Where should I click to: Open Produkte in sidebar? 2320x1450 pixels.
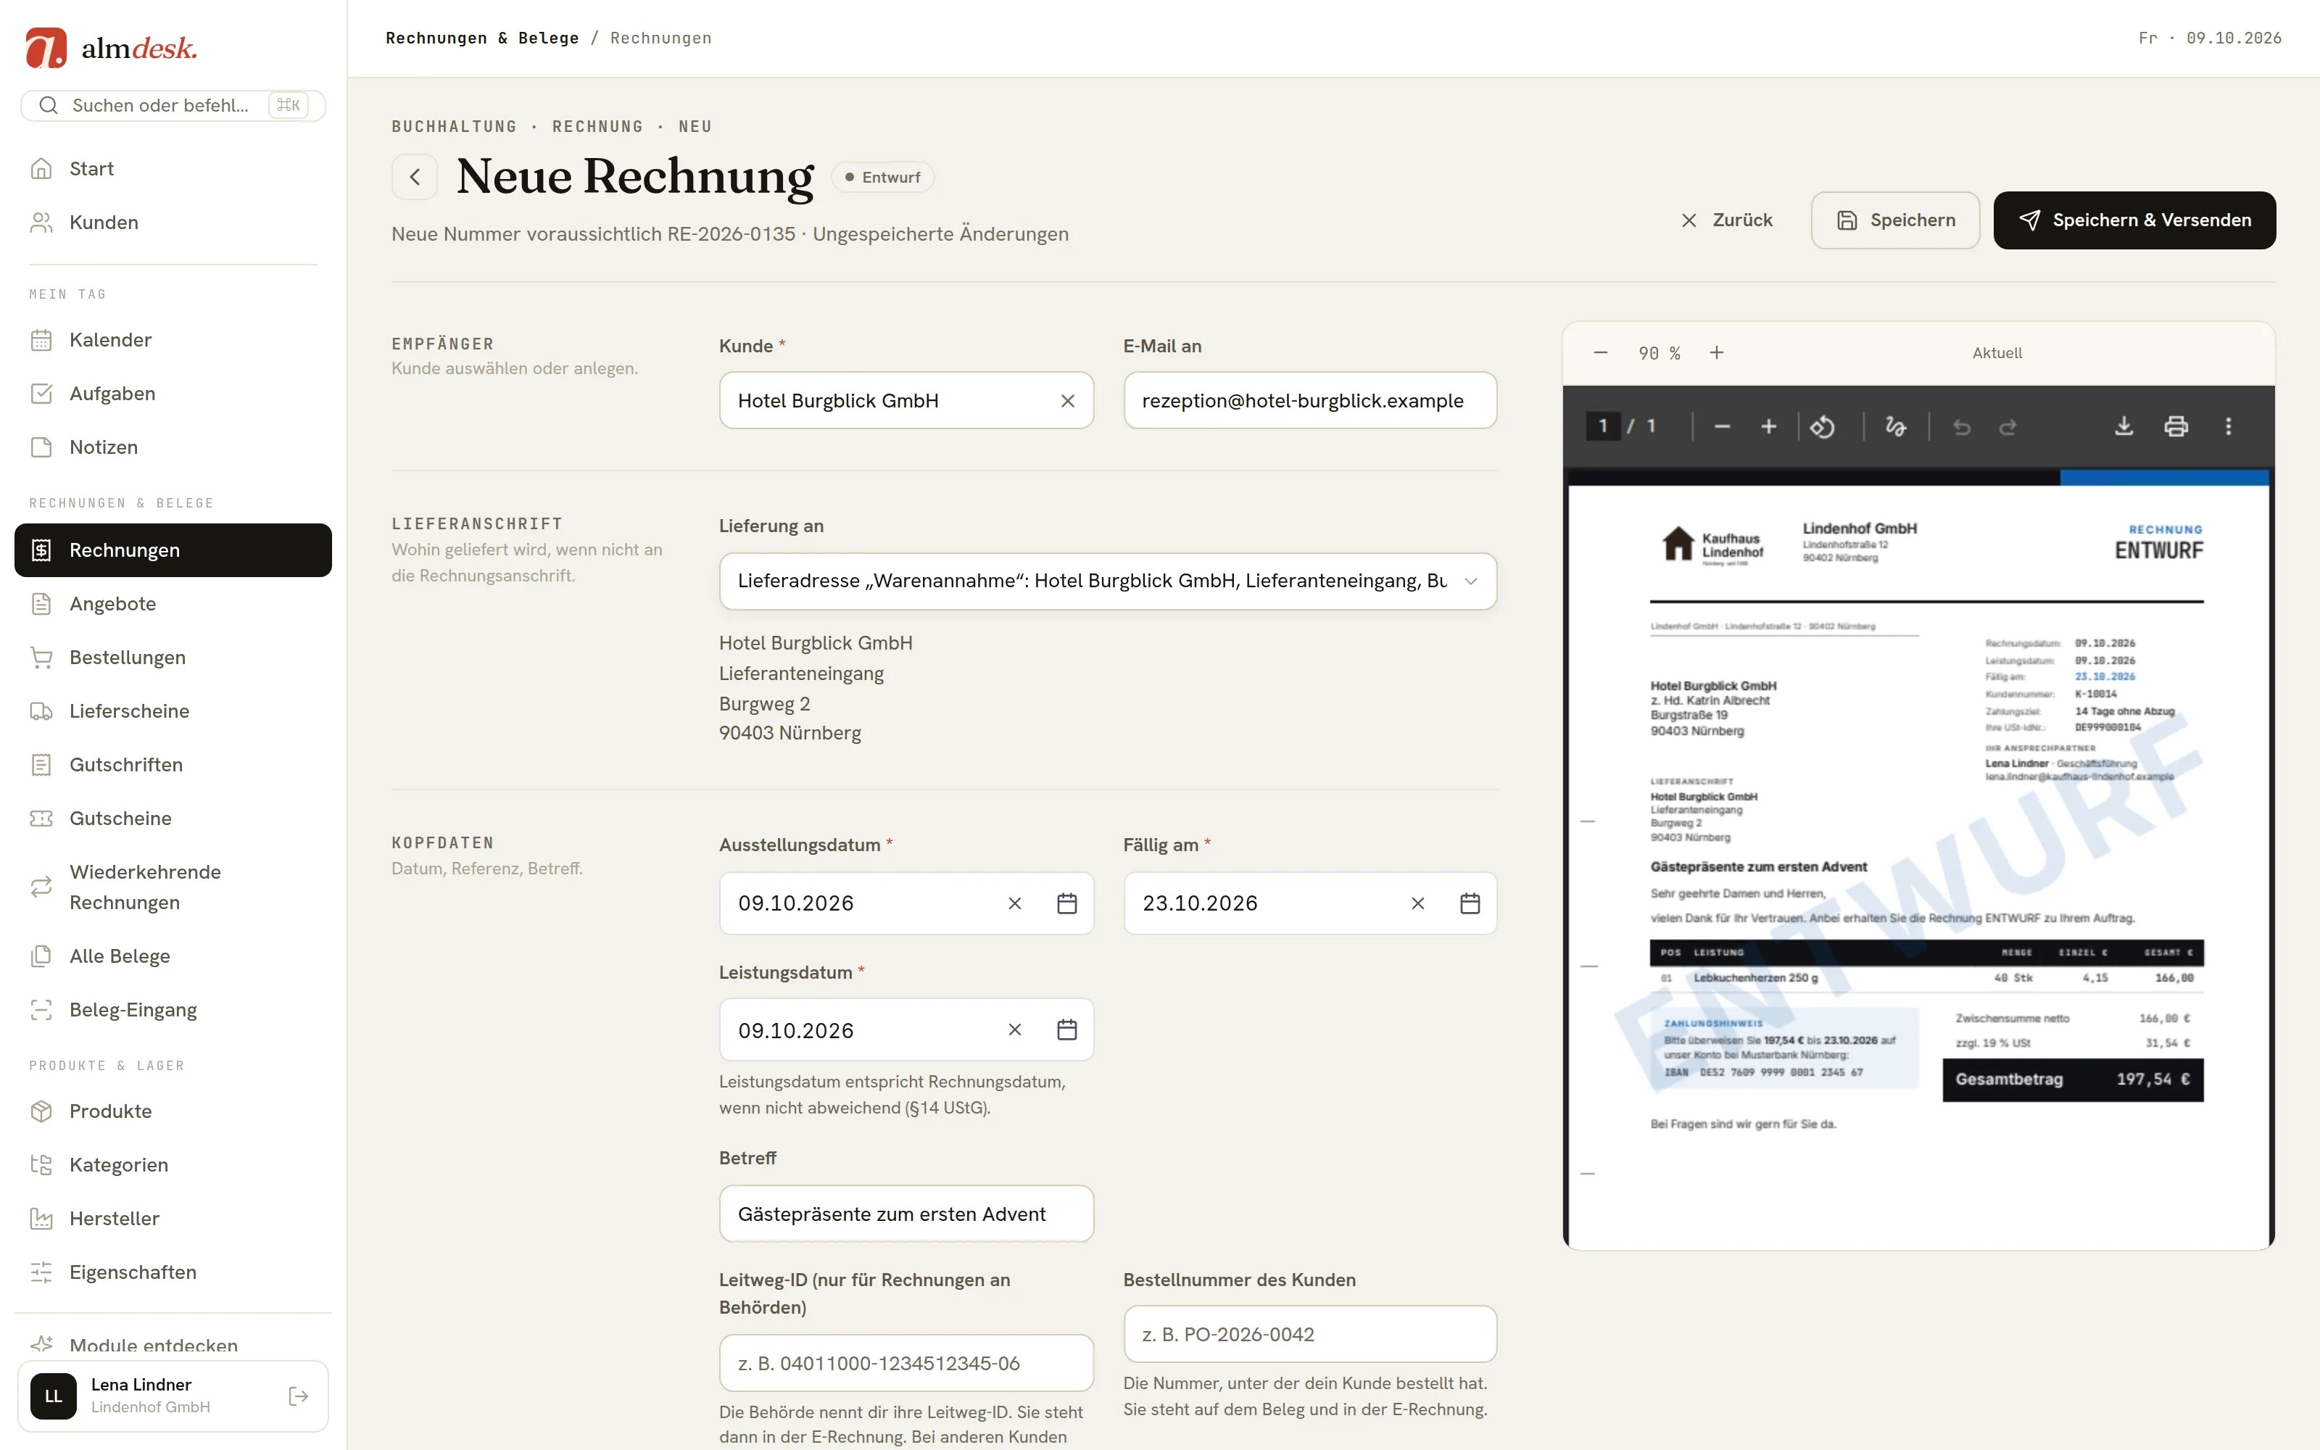pos(173,1111)
